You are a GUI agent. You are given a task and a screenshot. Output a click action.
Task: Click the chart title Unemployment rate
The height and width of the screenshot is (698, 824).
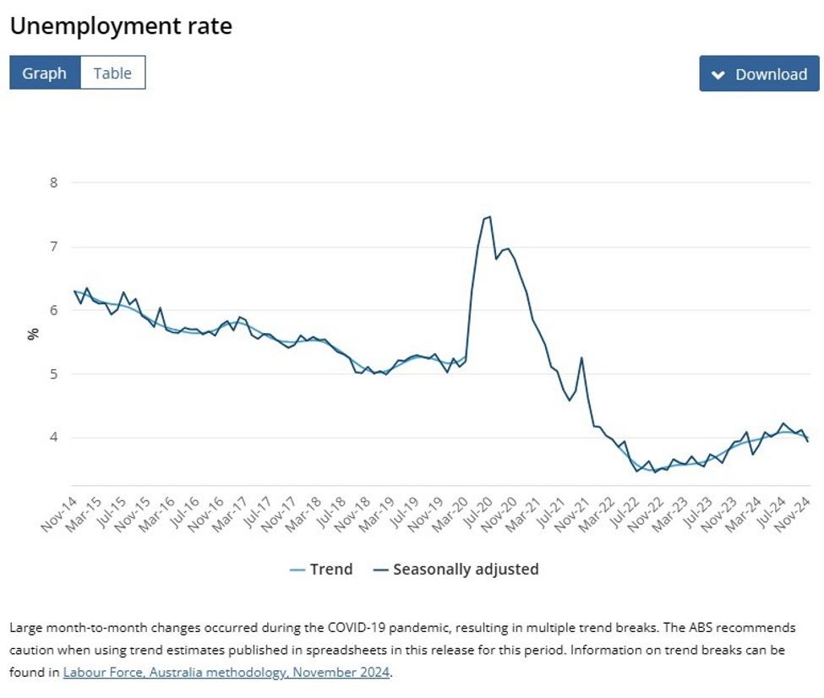point(121,26)
